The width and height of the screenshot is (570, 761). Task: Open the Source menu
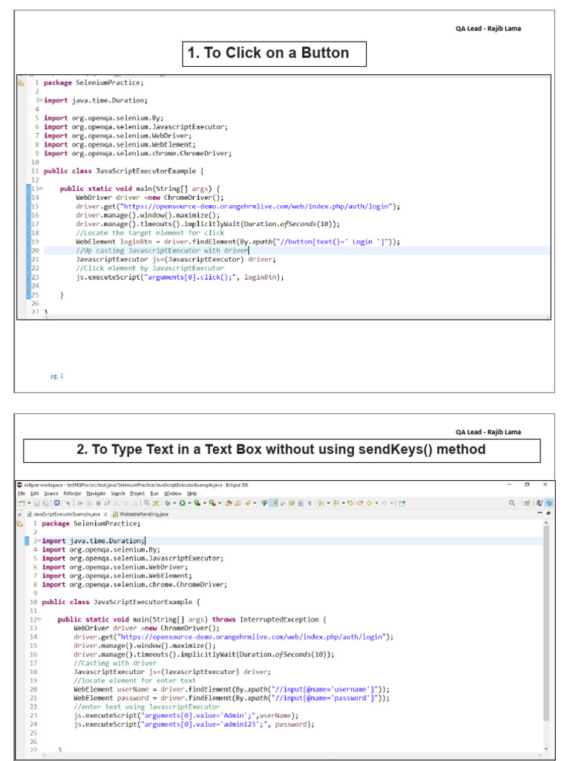[x=51, y=493]
